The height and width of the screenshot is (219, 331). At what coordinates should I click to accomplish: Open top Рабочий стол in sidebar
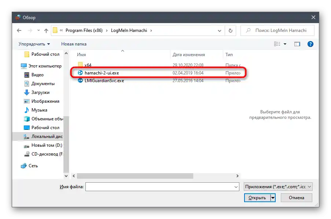(x=45, y=54)
